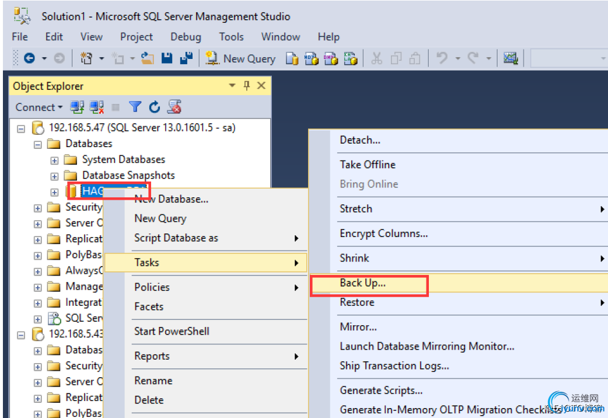Open the Tools menu
This screenshot has width=608, height=418.
(x=231, y=37)
